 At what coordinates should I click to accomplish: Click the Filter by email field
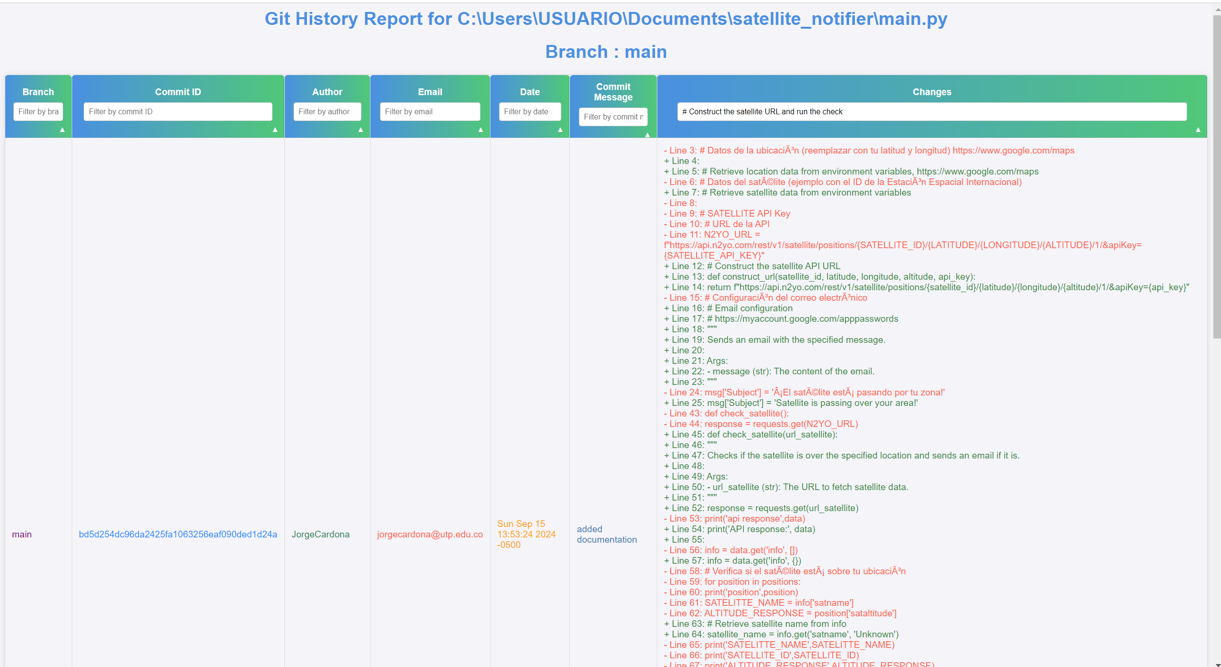(x=429, y=111)
